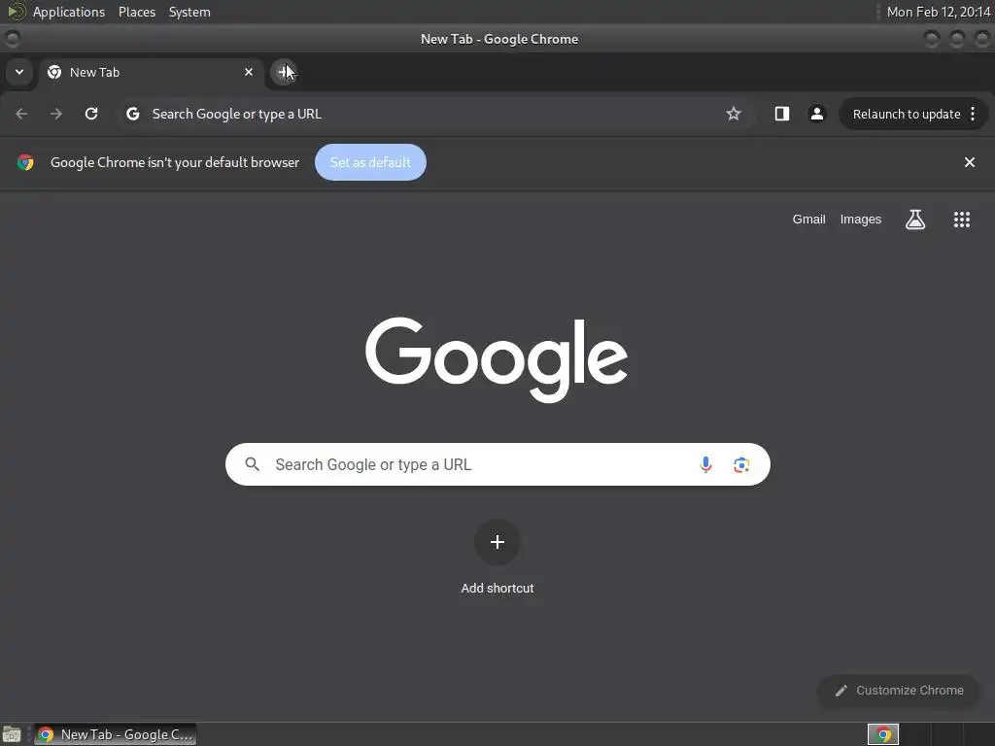Bookmark this tab with star icon
The height and width of the screenshot is (746, 995).
734,114
